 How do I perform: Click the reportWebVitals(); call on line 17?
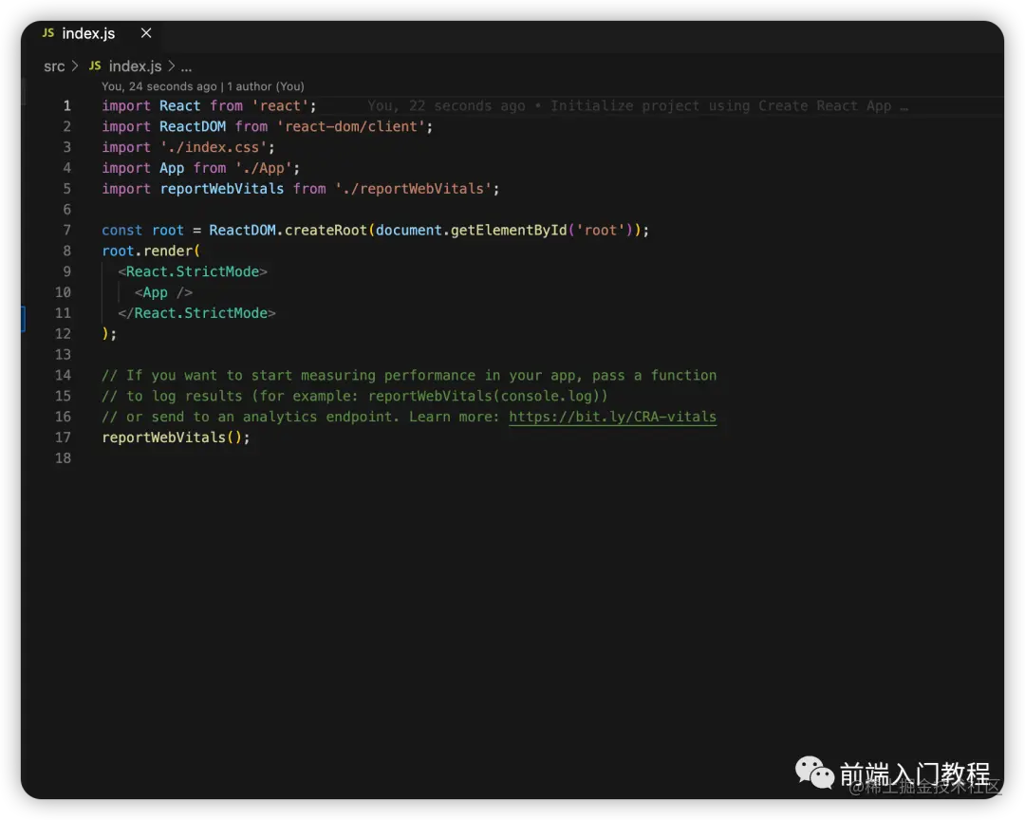click(176, 438)
